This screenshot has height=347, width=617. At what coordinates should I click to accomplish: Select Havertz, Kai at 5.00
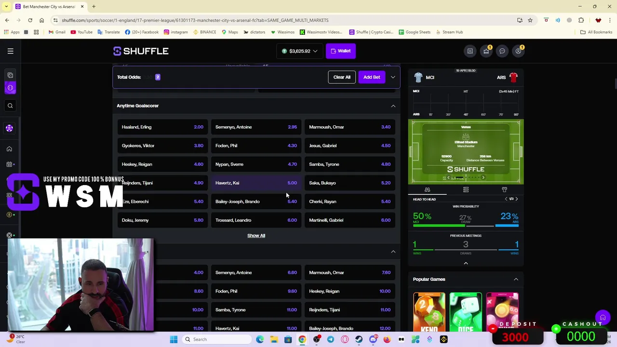click(256, 183)
